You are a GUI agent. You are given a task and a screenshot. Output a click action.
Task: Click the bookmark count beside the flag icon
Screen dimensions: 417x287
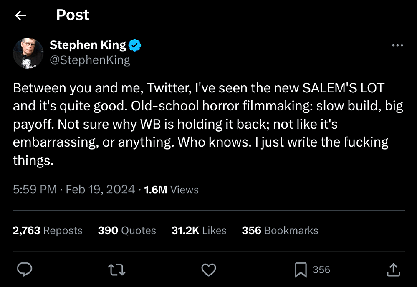(x=321, y=270)
